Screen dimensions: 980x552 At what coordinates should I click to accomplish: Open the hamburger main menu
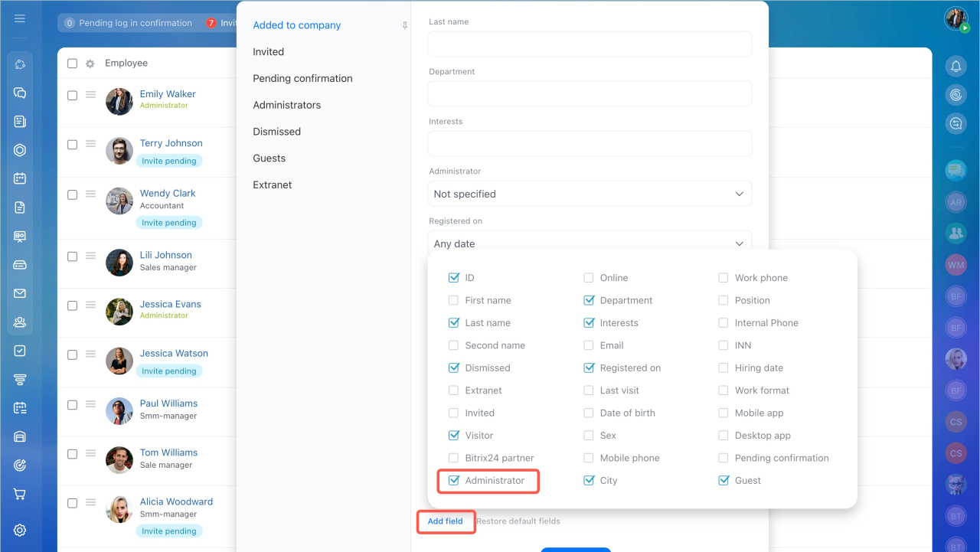pyautogui.click(x=20, y=18)
